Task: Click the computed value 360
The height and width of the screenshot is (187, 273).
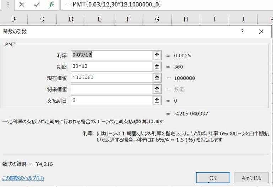Action: tap(178, 67)
